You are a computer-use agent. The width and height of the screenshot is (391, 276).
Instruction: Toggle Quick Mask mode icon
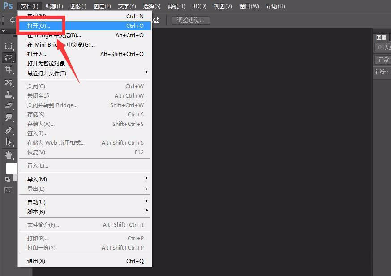point(8,190)
